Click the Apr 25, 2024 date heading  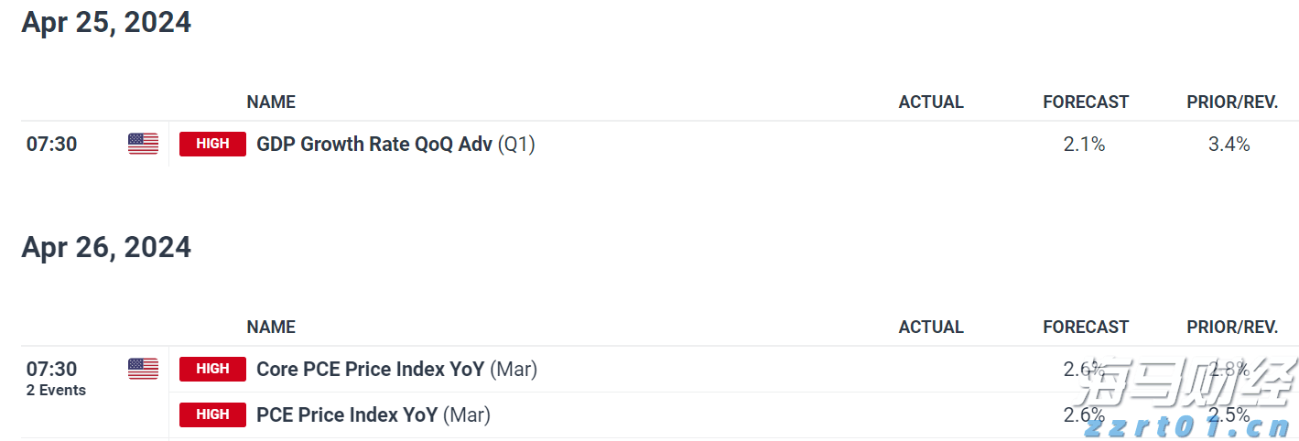(106, 22)
